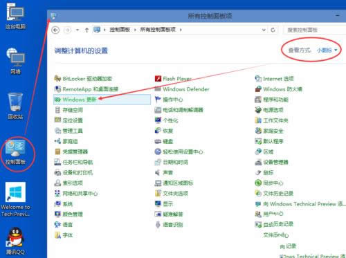This screenshot has height=258, width=346.
Task: Open the 语音识别 microphone icon
Action: pyautogui.click(x=158, y=225)
